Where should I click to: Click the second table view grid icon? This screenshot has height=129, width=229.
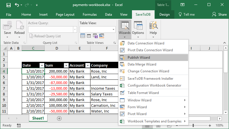point(89,36)
